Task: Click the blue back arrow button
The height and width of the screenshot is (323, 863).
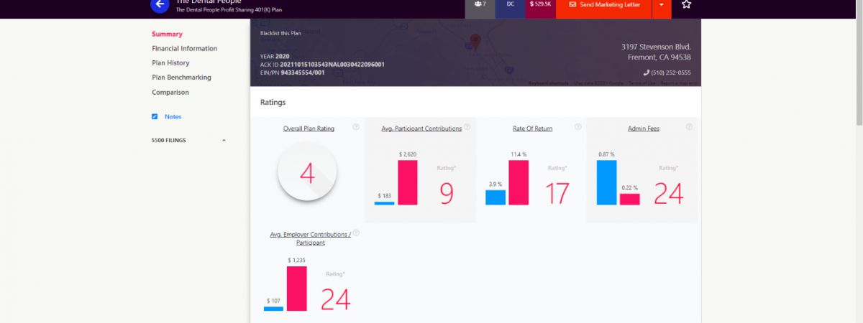Action: [160, 4]
